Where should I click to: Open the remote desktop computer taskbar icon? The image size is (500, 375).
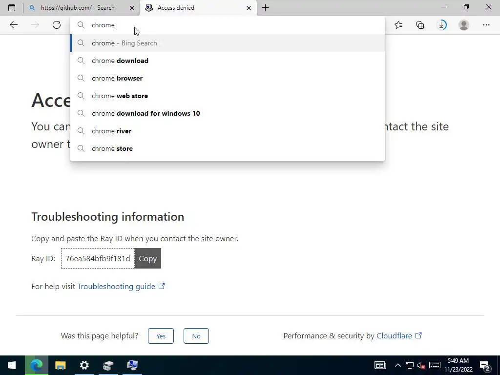click(132, 365)
